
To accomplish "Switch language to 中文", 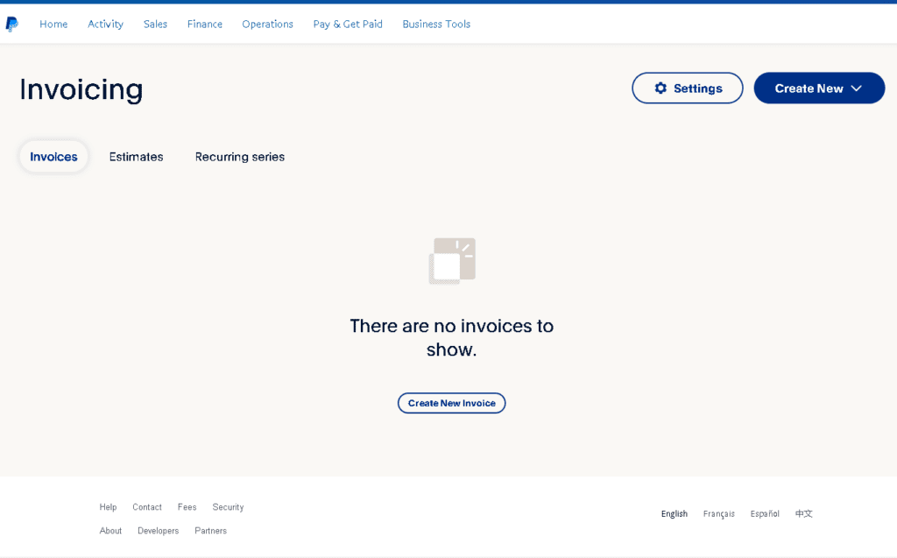I will click(804, 513).
